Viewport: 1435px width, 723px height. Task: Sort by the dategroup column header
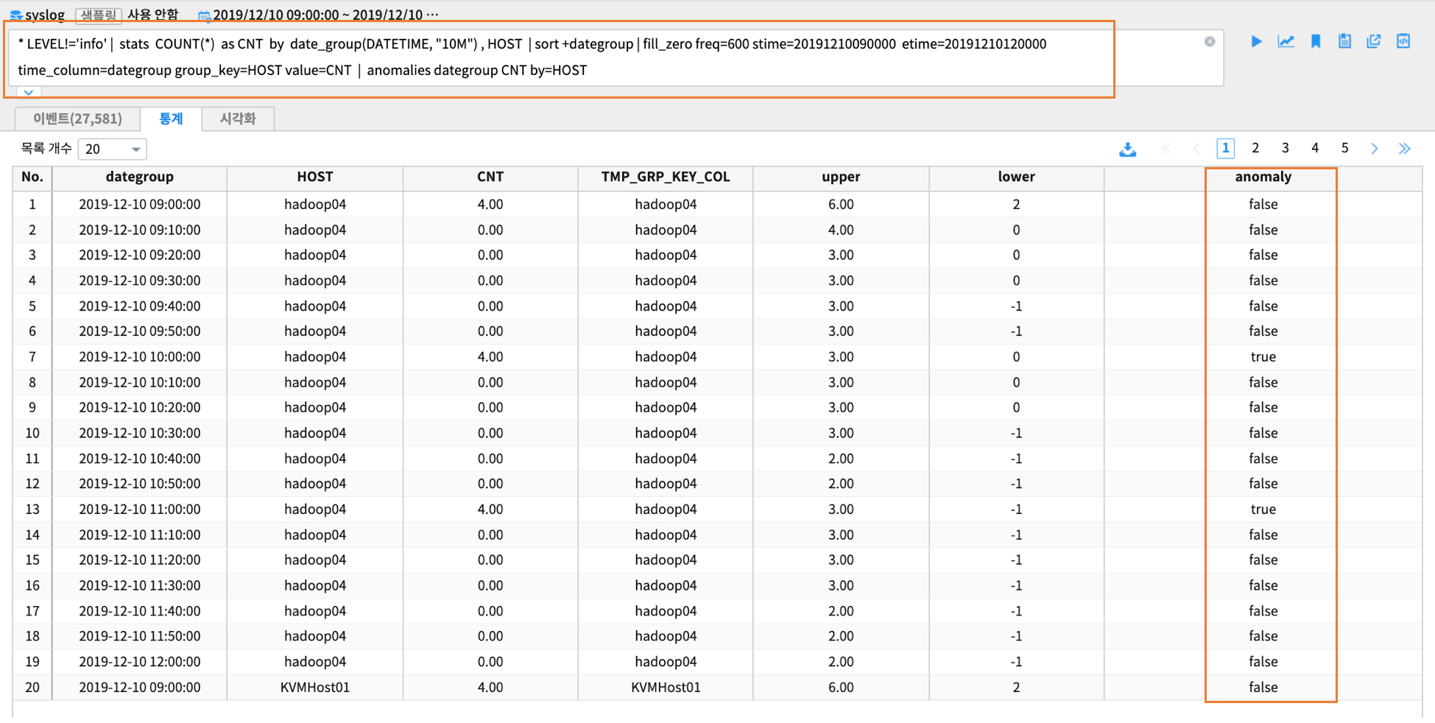tap(140, 177)
